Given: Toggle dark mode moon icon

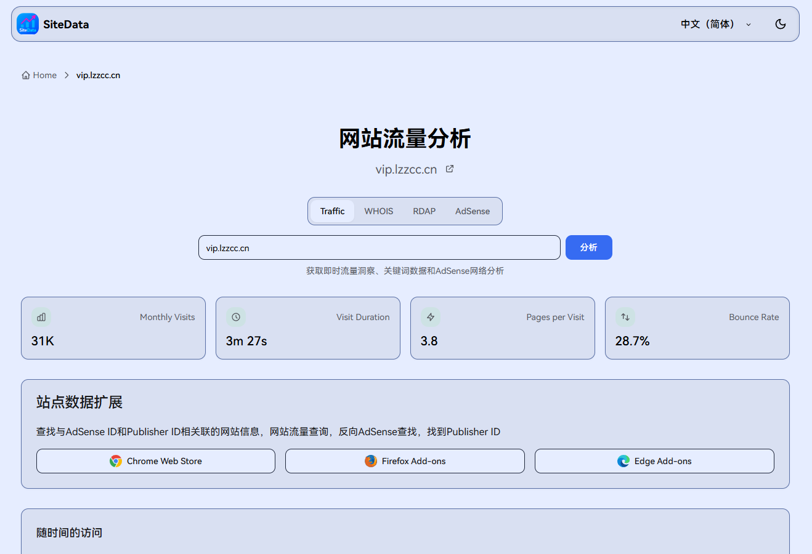Looking at the screenshot, I should click(781, 24).
